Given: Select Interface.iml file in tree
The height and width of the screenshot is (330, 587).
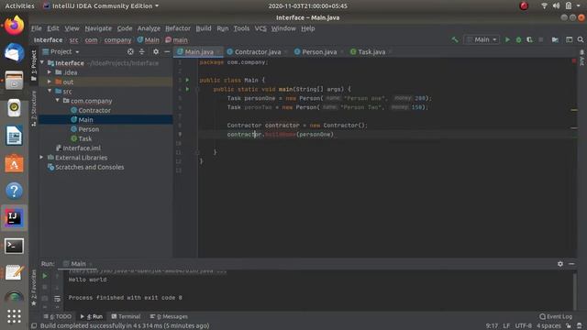Looking at the screenshot, I should point(82,148).
